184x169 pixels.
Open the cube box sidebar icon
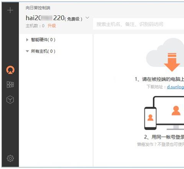tap(10, 100)
